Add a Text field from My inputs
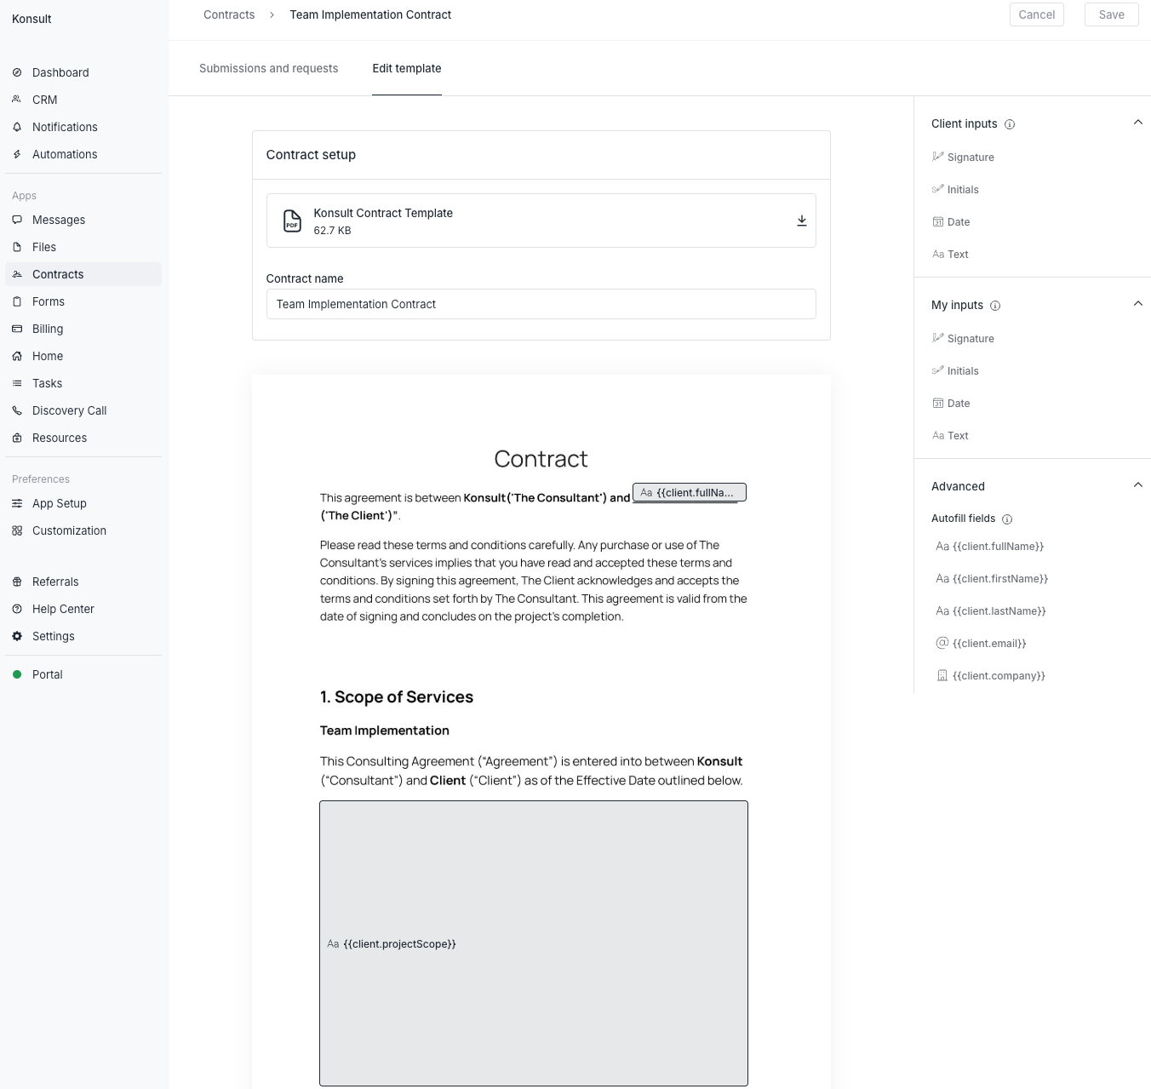This screenshot has height=1089, width=1151. click(x=958, y=435)
